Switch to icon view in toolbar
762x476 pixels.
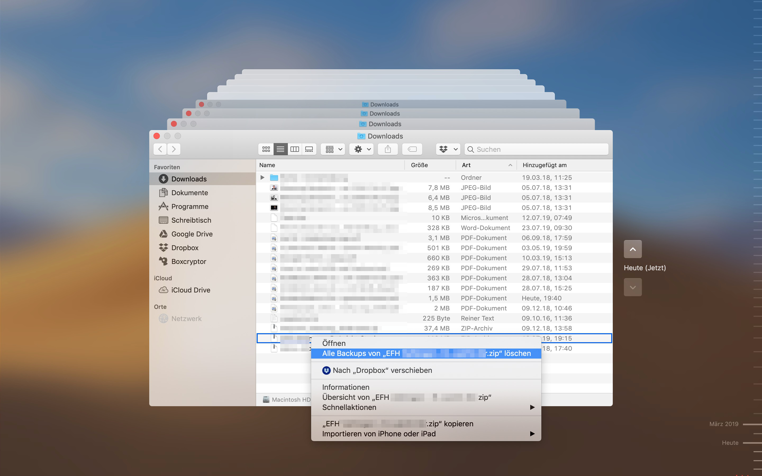click(x=266, y=149)
